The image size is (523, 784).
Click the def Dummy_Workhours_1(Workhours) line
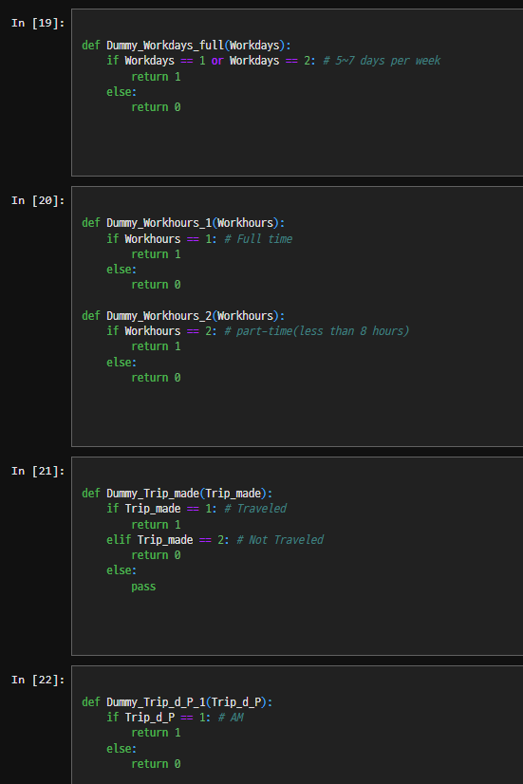click(x=183, y=223)
